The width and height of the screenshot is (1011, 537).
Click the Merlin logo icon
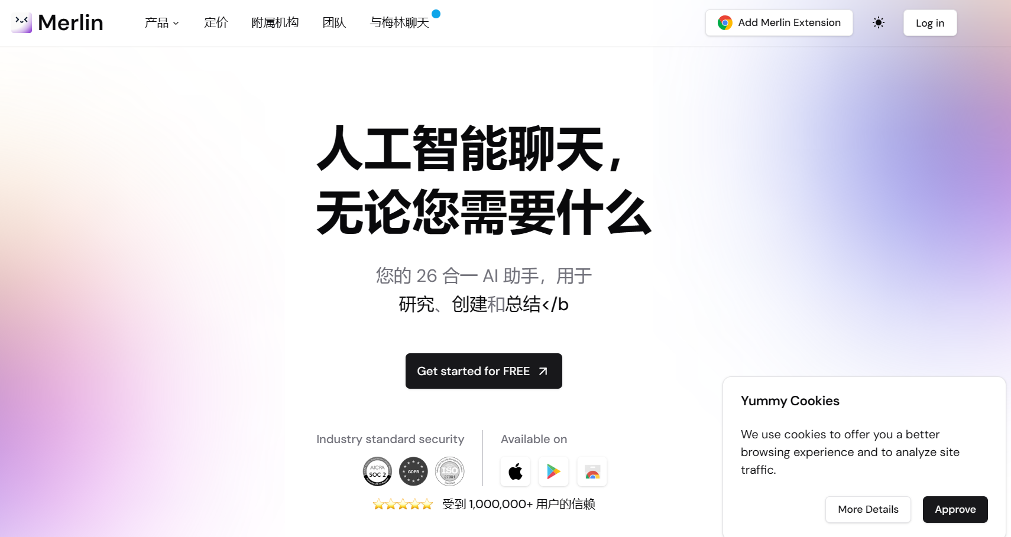[x=21, y=22]
